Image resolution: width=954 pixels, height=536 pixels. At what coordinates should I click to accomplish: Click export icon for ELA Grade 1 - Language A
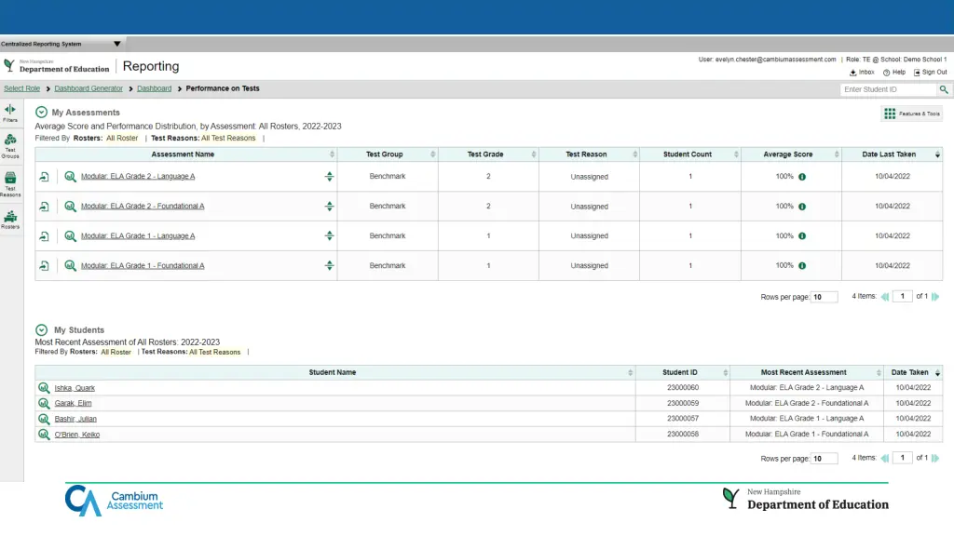coord(45,236)
